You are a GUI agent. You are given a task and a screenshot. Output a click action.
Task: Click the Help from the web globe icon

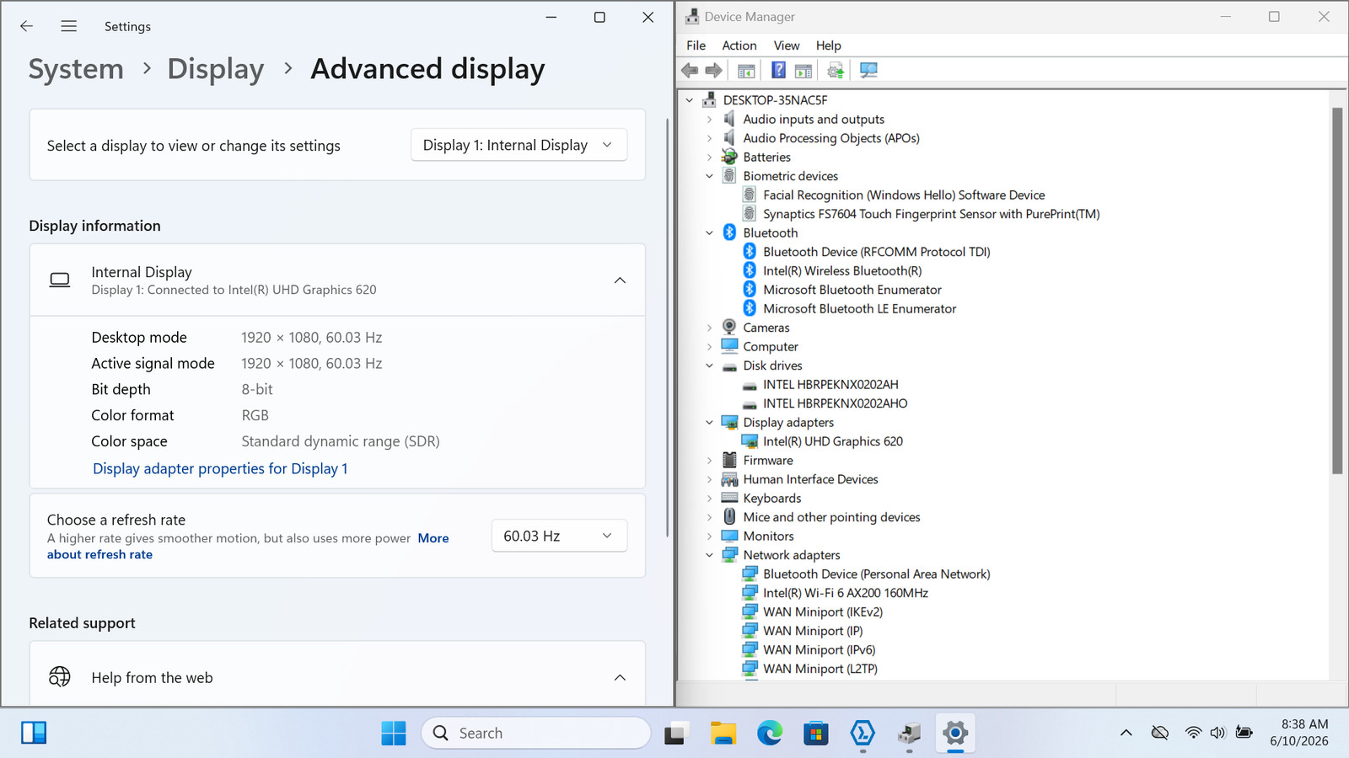click(60, 676)
